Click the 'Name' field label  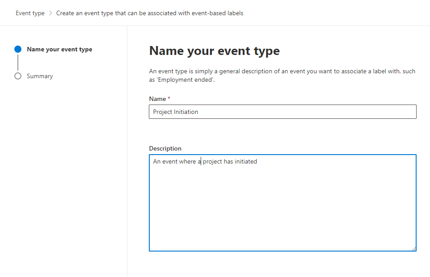point(157,99)
